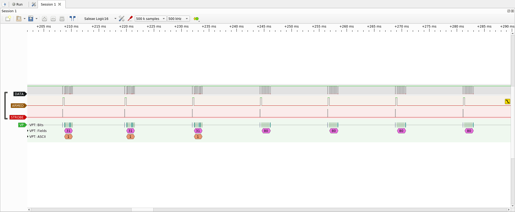Screen dimensions: 515x212
Task: Click the channel group bracket handle
Action: 6,105
